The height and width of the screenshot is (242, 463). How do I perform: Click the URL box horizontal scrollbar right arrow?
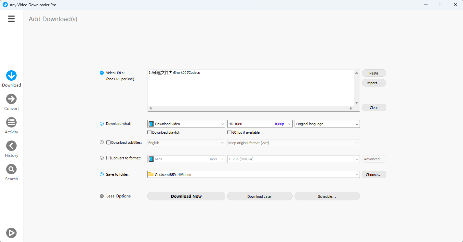[x=351, y=108]
